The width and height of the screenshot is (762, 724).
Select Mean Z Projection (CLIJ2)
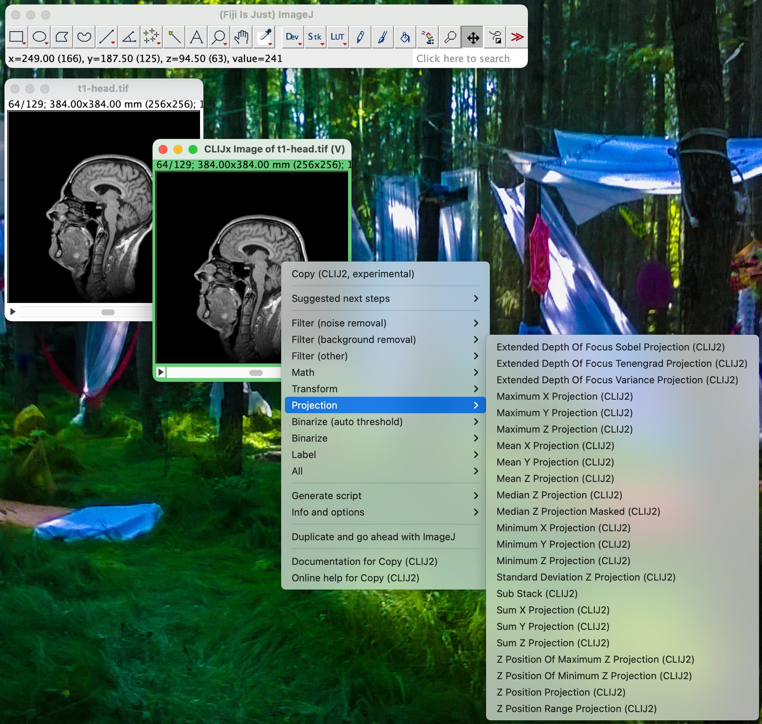click(x=555, y=478)
